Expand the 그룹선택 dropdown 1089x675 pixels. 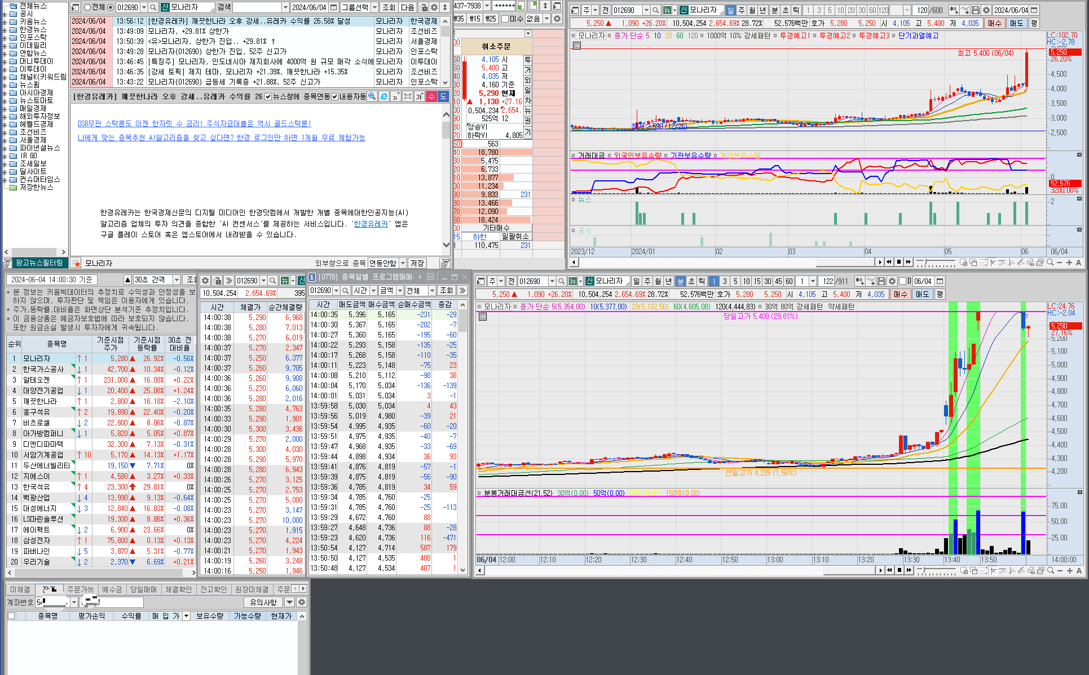click(374, 7)
